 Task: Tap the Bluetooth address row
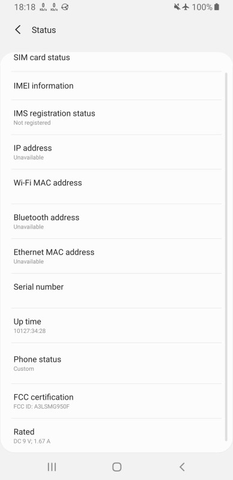point(116,221)
